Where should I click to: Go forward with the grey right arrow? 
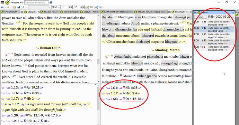tap(8, 7)
